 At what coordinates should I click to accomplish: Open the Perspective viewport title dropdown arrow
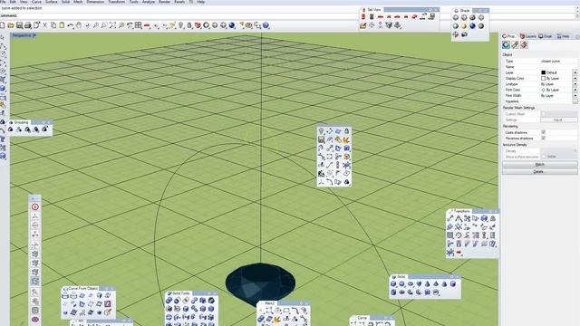34,35
